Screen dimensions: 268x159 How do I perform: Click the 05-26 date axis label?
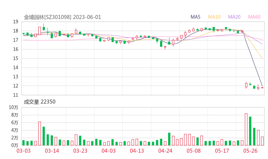coord(250,151)
